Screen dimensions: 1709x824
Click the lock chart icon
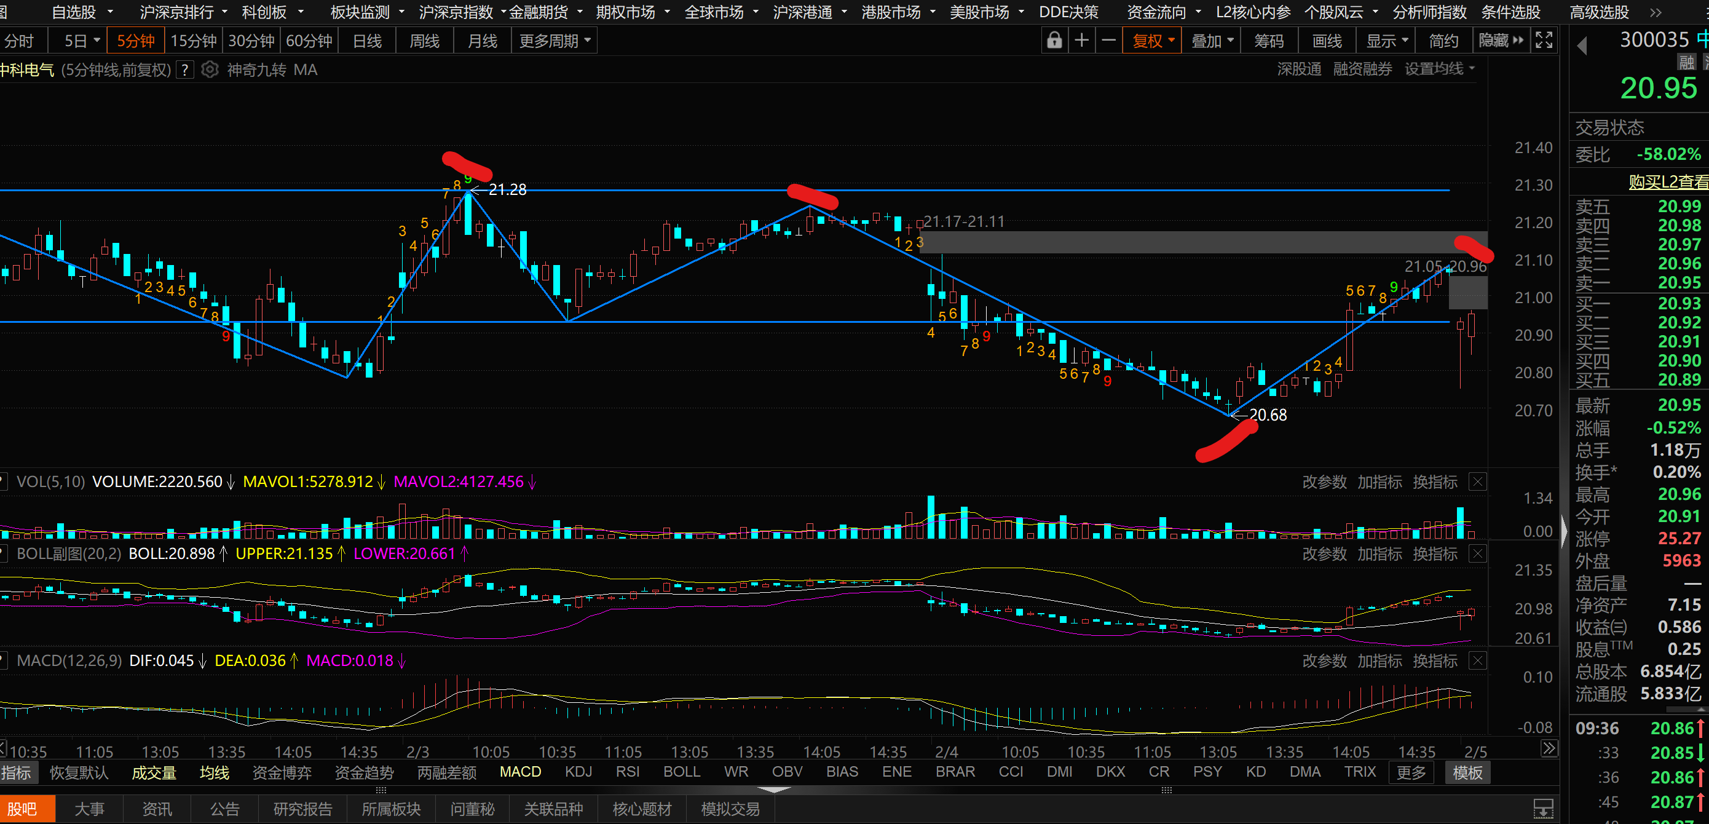(x=1054, y=41)
